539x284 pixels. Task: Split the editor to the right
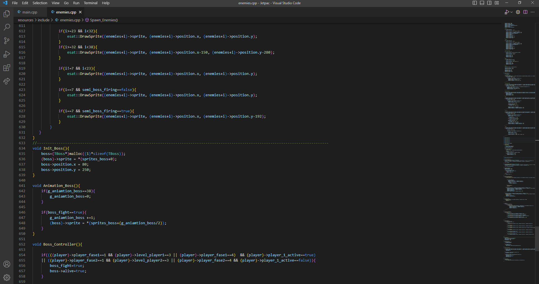[x=525, y=12]
